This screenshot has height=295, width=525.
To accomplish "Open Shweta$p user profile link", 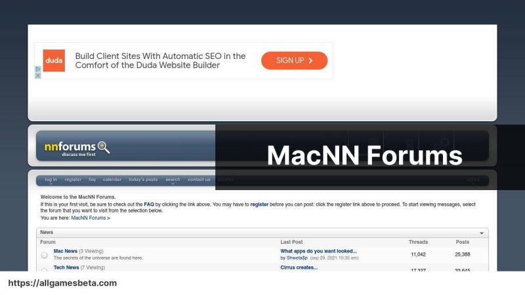I will (x=297, y=258).
